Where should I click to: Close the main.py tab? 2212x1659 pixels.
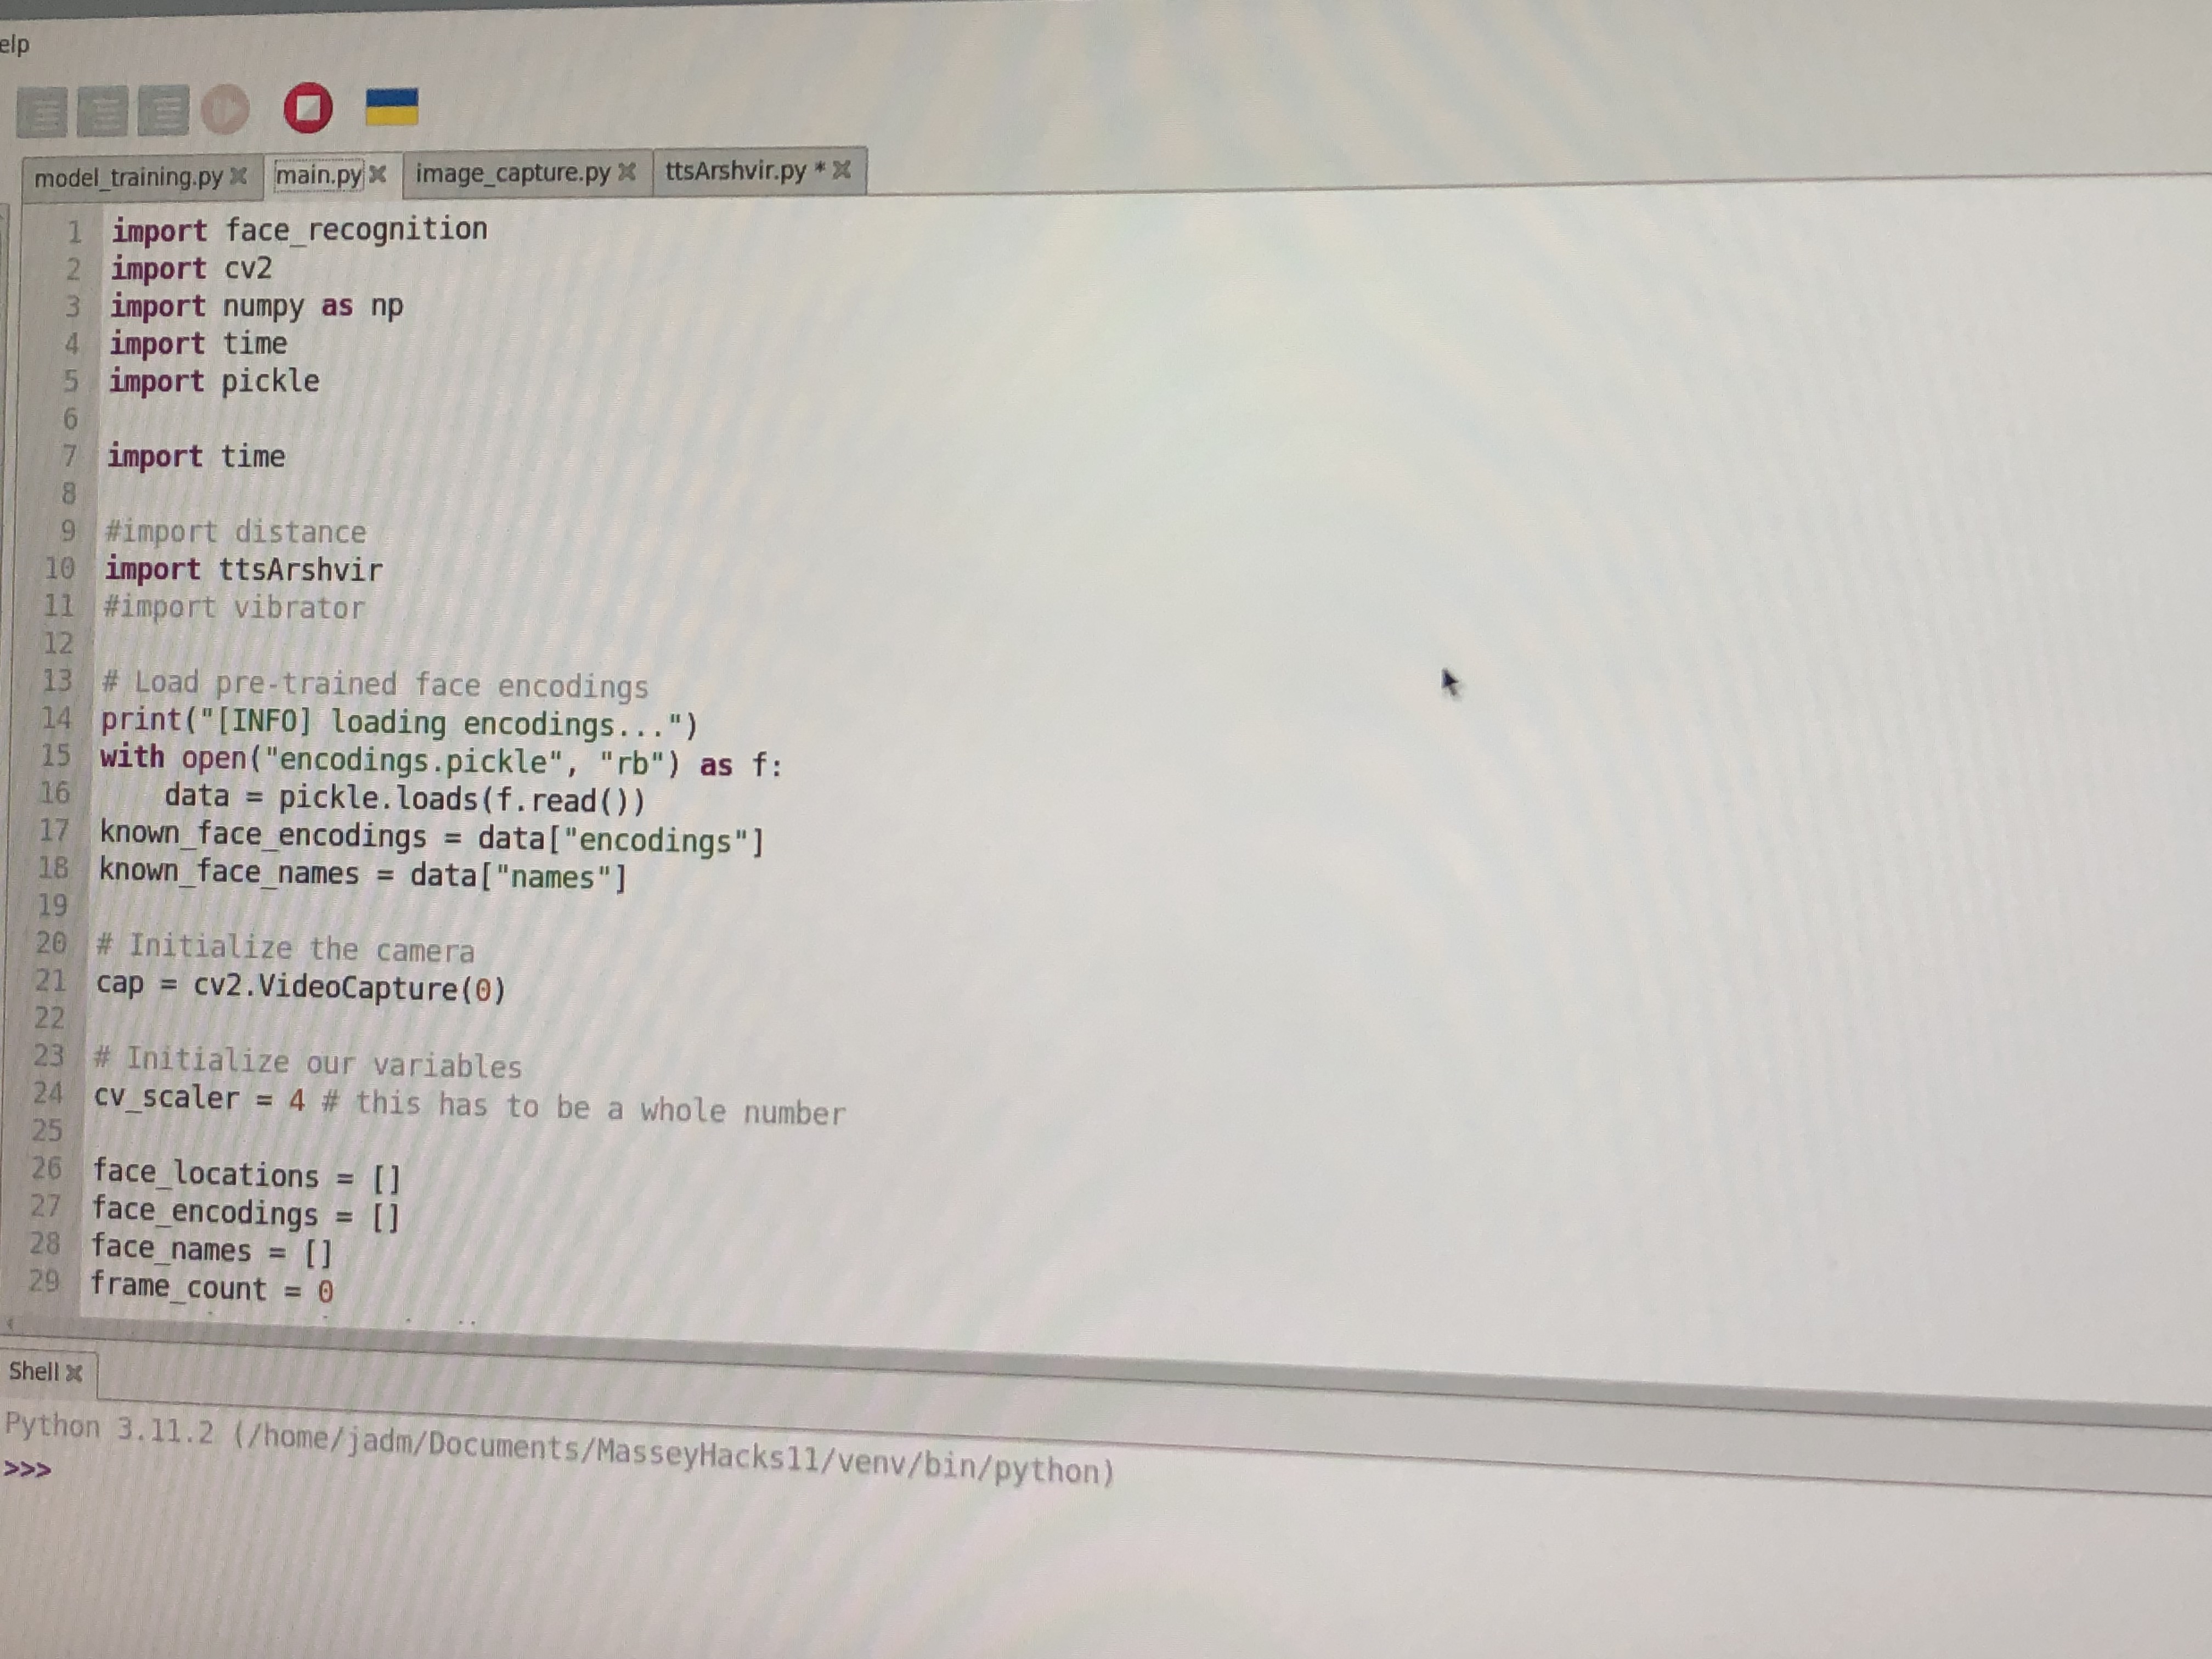pyautogui.click(x=377, y=174)
